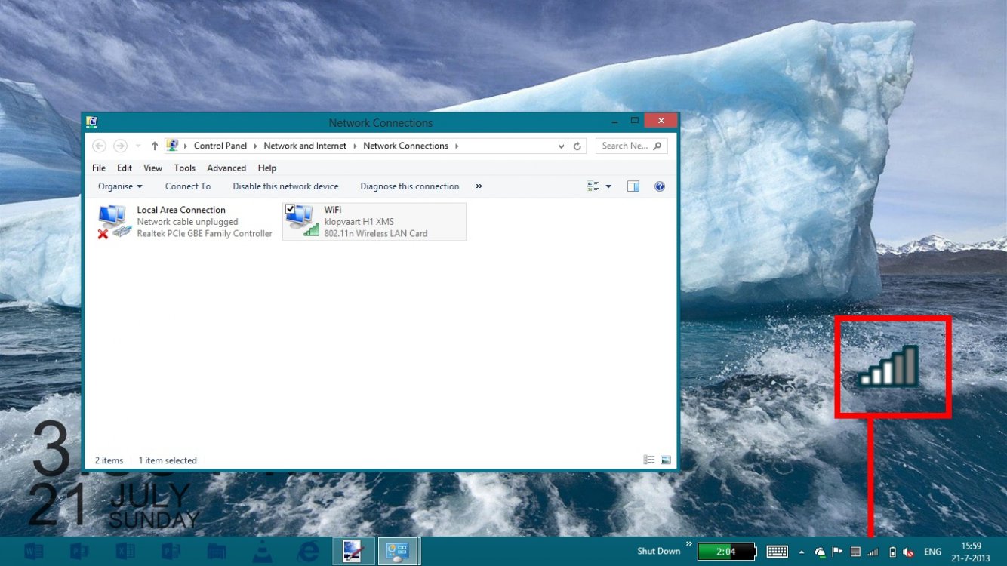Refresh the Network Connections view
Screen dimensions: 1007x566
(577, 146)
